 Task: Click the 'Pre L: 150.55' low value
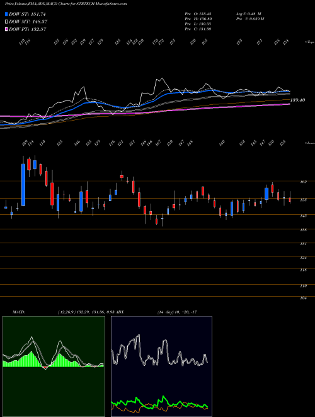(198, 24)
